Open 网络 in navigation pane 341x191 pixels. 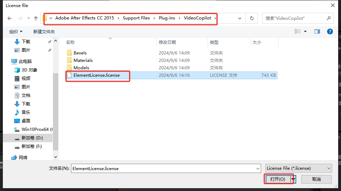click(x=23, y=157)
